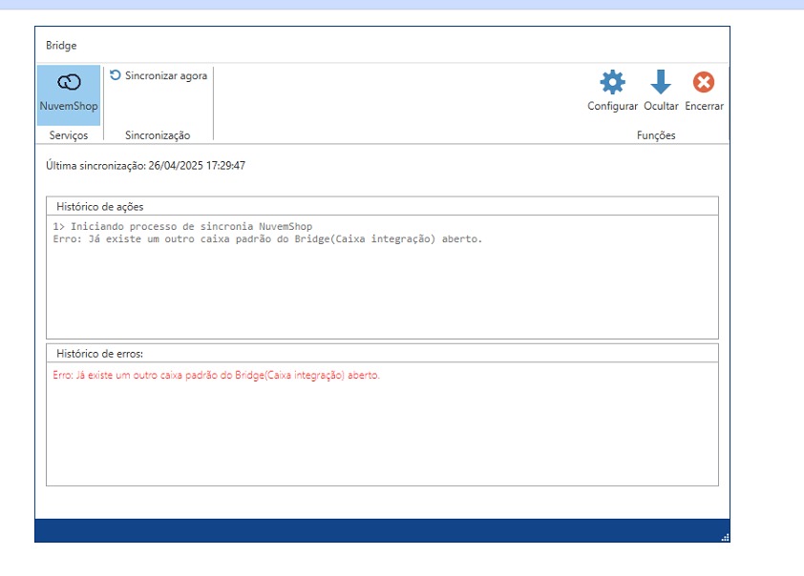Screen dimensions: 804x576
Task: Click the resize grip in bottom-right corner
Action: pos(725,537)
